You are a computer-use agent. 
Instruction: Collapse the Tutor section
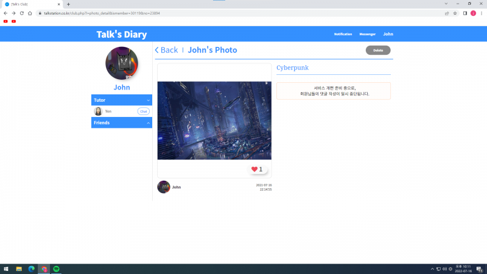click(x=148, y=100)
